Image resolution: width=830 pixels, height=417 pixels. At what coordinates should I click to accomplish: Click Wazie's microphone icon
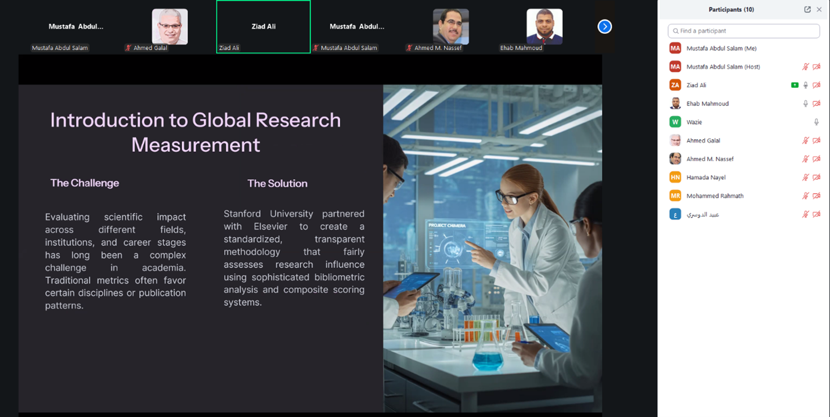point(816,122)
